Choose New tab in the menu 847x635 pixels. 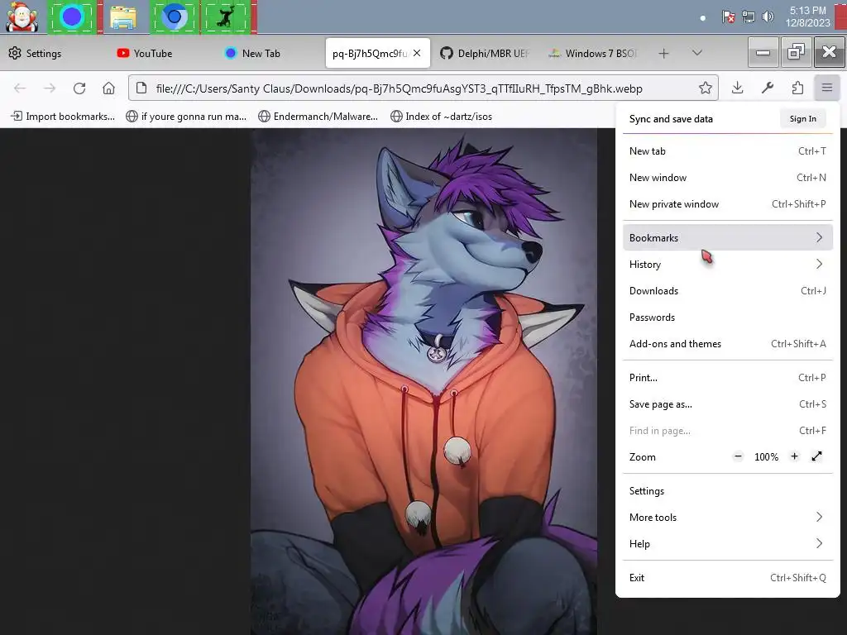coord(728,151)
